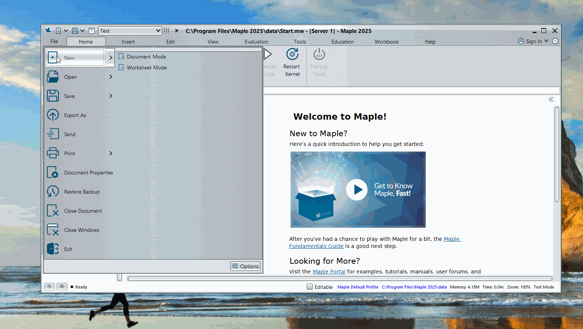Expand the quick access toolbar overflow chevrons
583x329 pixels.
176,31
